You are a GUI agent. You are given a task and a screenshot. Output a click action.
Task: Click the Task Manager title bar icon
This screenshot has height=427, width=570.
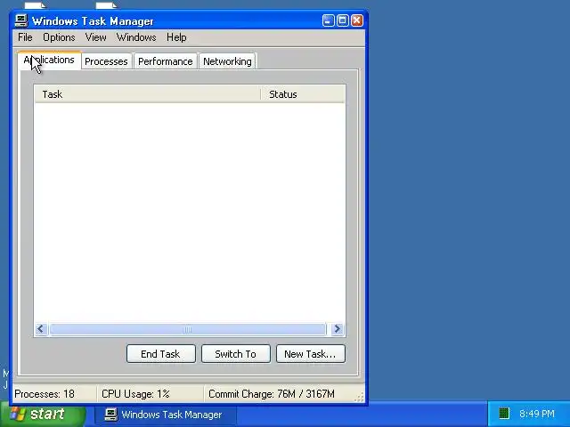coord(21,20)
